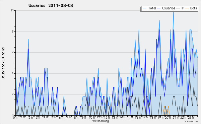Click the light blue Total legend line
The image size is (201, 124).
[x=144, y=8]
